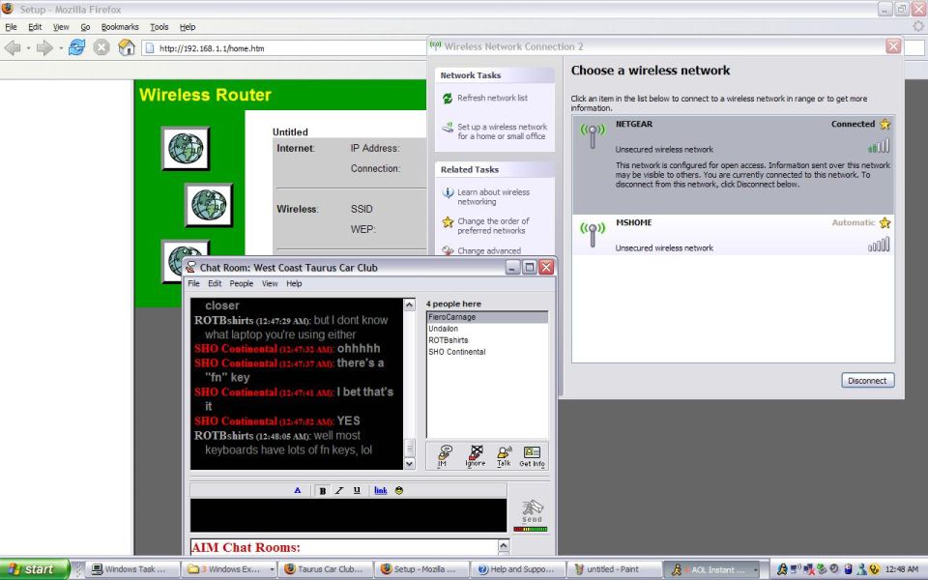Toggle Bold formatting in chat toolbar
Screen dimensions: 928x580
click(x=323, y=491)
